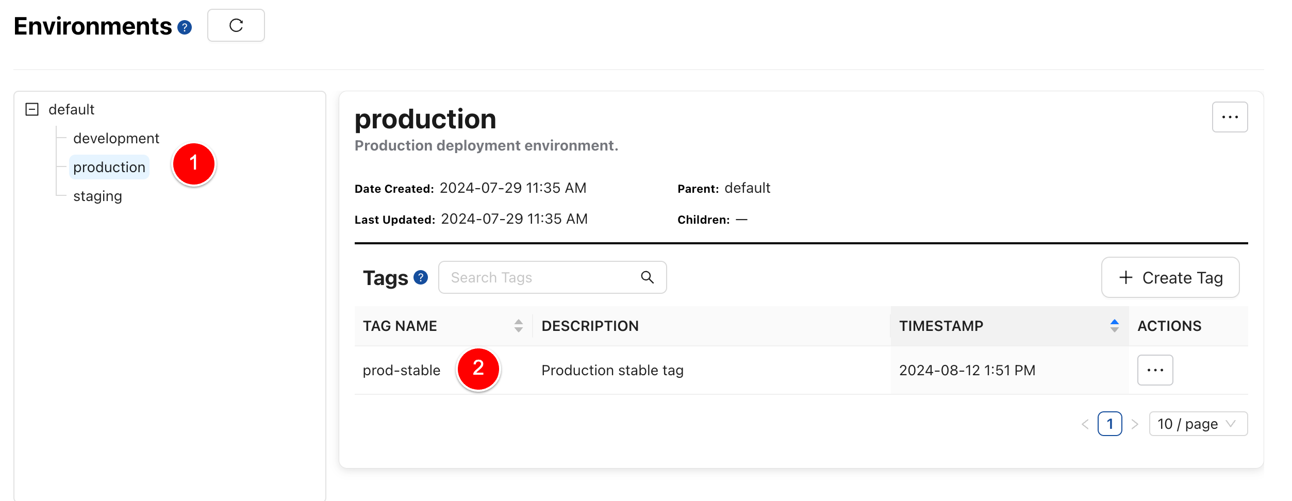The image size is (1292, 501).
Task: Click the Last Updated value
Action: pos(515,219)
